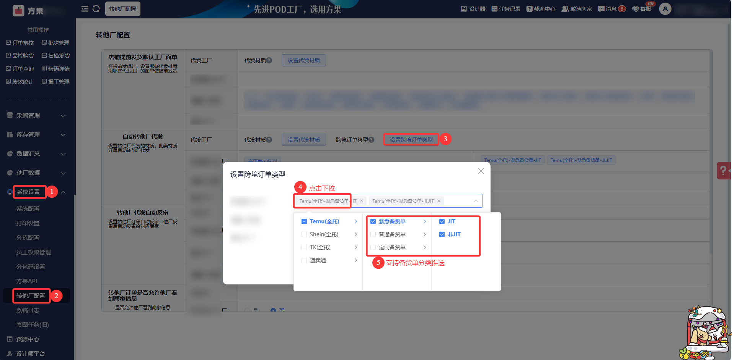The height and width of the screenshot is (360, 732).
Task: Click the 方果 logo icon
Action: pos(18,10)
